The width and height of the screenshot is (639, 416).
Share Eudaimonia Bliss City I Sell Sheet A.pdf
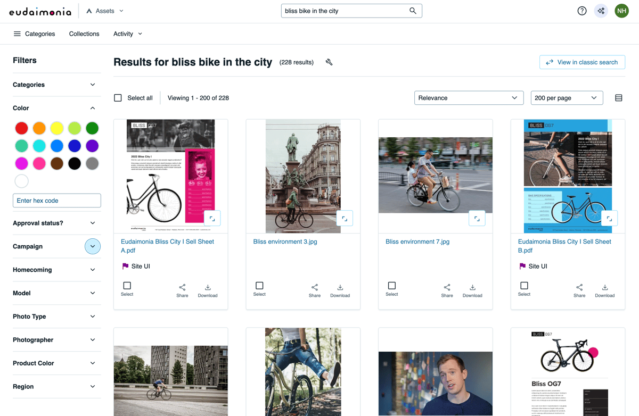click(x=182, y=290)
